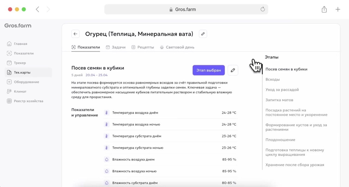This screenshot has width=349, height=187.
Task: Click Температура воздуха днём label
Action: point(135,113)
